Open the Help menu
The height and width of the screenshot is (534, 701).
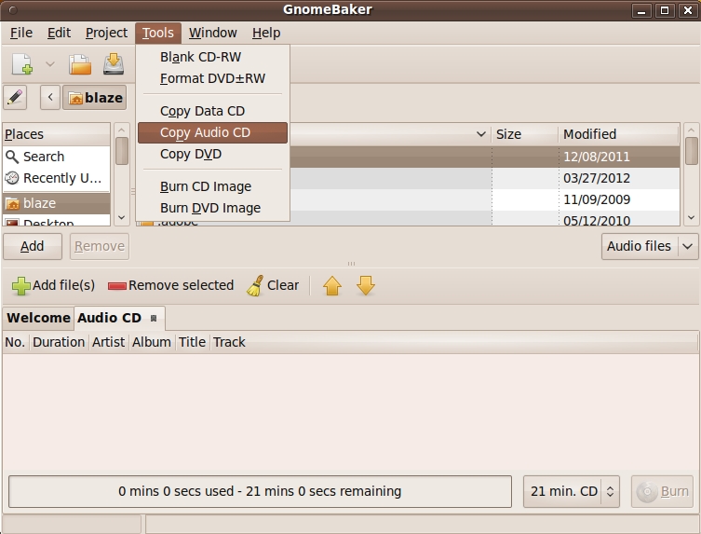266,33
